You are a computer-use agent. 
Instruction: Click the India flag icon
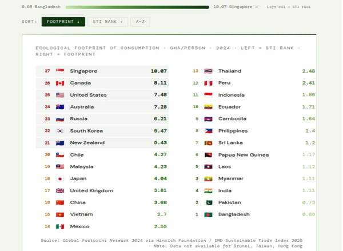(x=208, y=190)
